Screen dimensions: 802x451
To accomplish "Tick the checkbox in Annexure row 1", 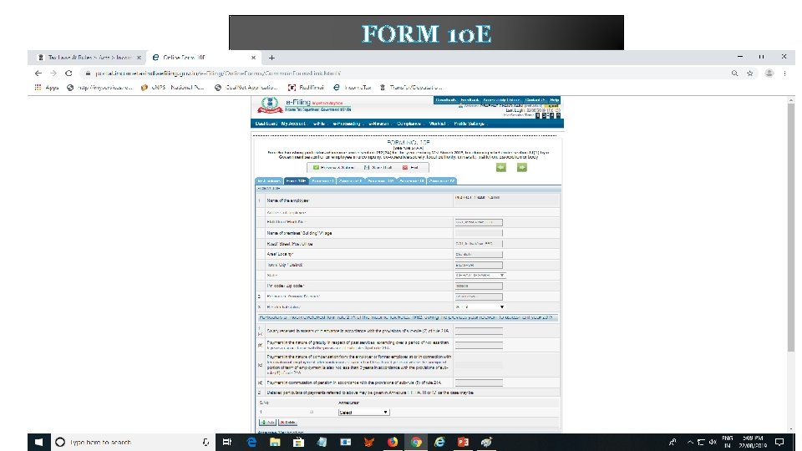I will point(312,412).
